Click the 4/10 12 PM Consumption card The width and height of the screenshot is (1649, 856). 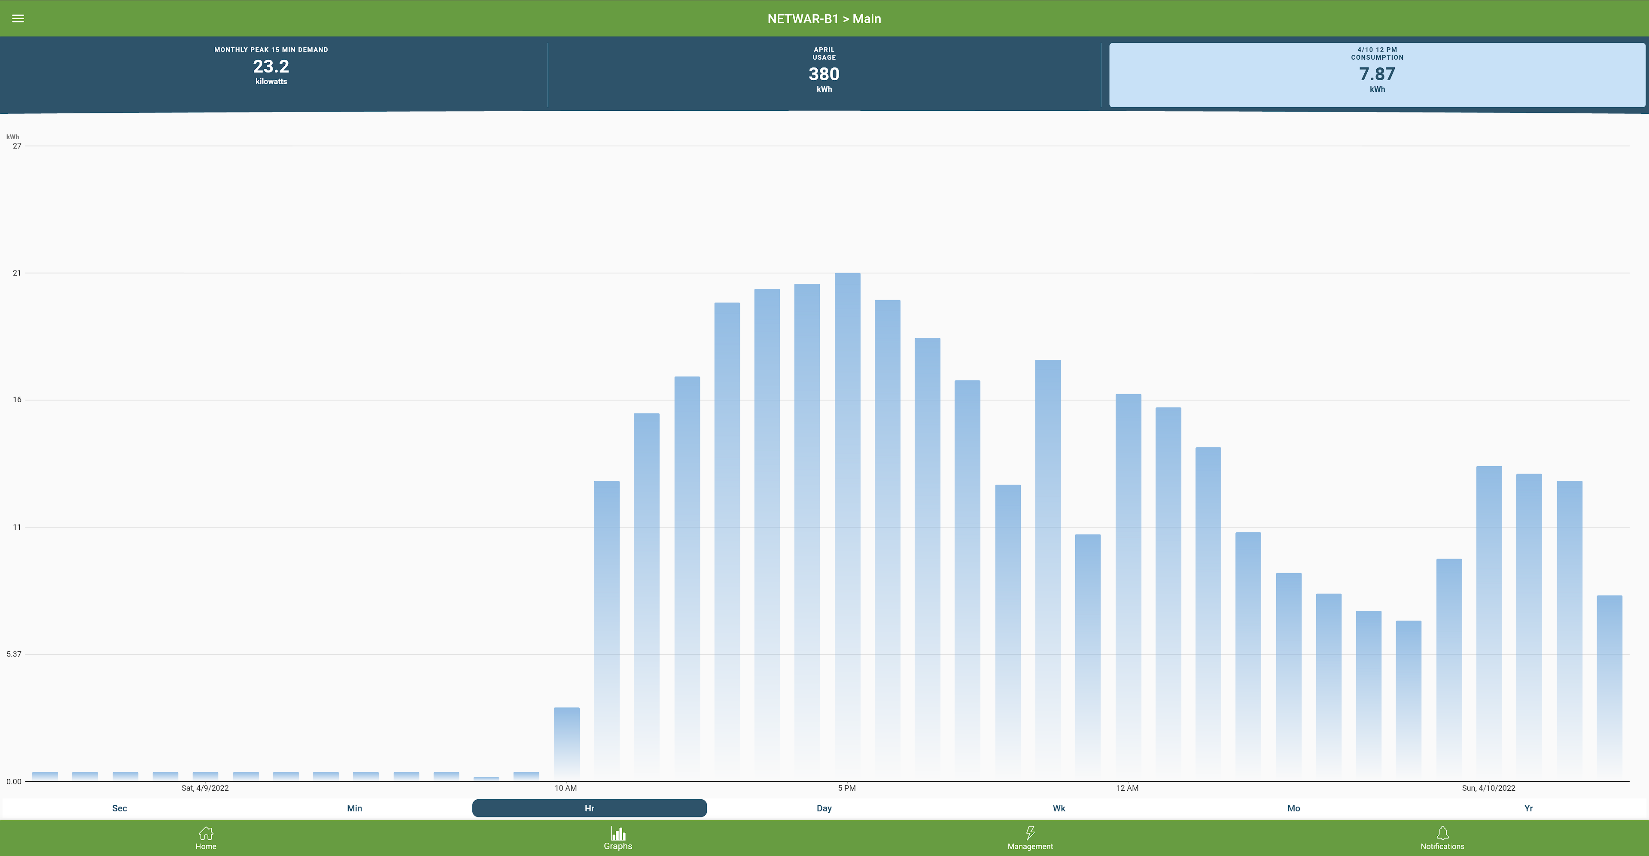(1377, 74)
